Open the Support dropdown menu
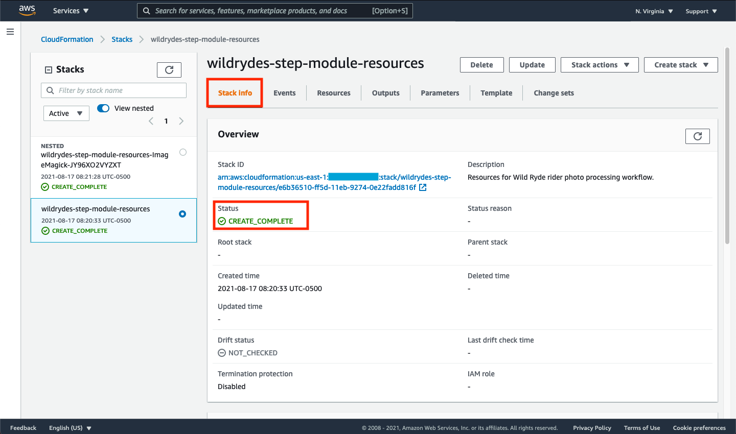Image resolution: width=736 pixels, height=434 pixels. [x=701, y=11]
